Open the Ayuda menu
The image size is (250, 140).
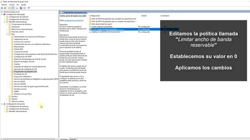point(23,5)
